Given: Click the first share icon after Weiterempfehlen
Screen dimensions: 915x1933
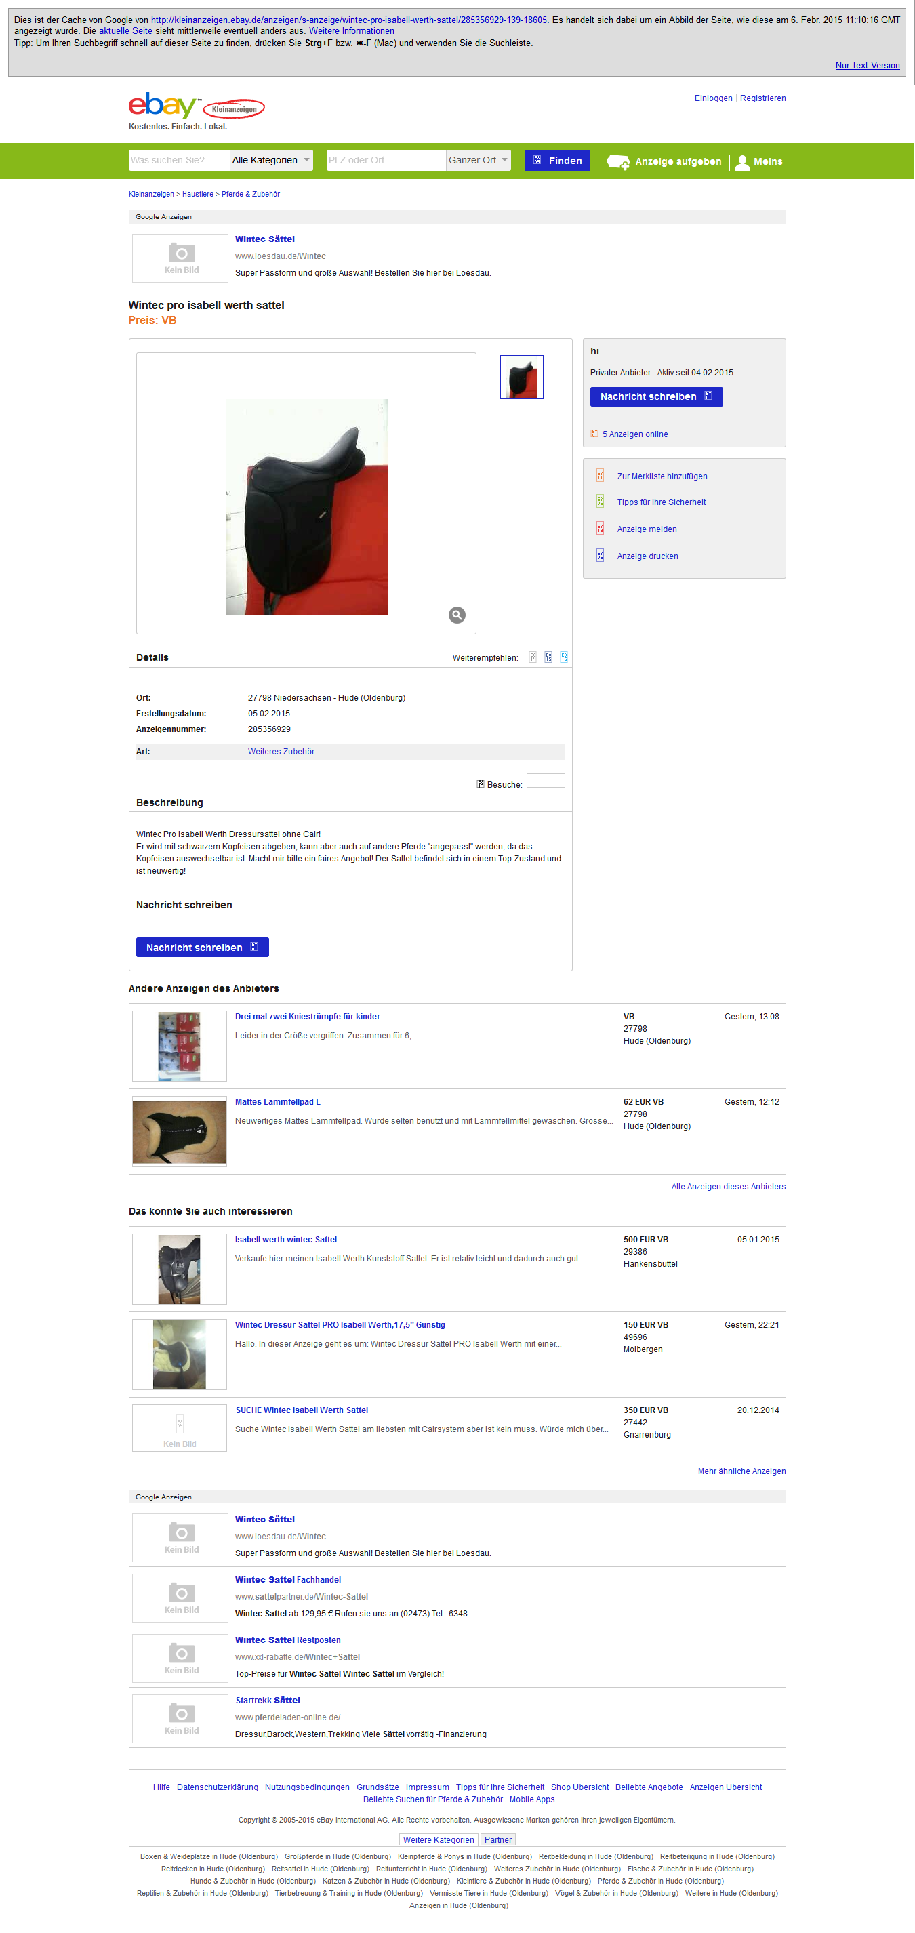Looking at the screenshot, I should point(533,657).
